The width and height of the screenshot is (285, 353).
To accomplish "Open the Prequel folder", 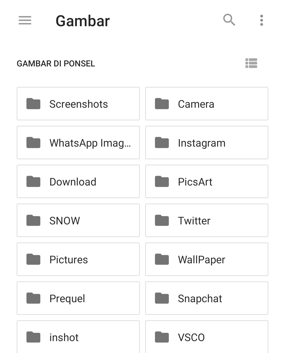I will click(x=78, y=298).
